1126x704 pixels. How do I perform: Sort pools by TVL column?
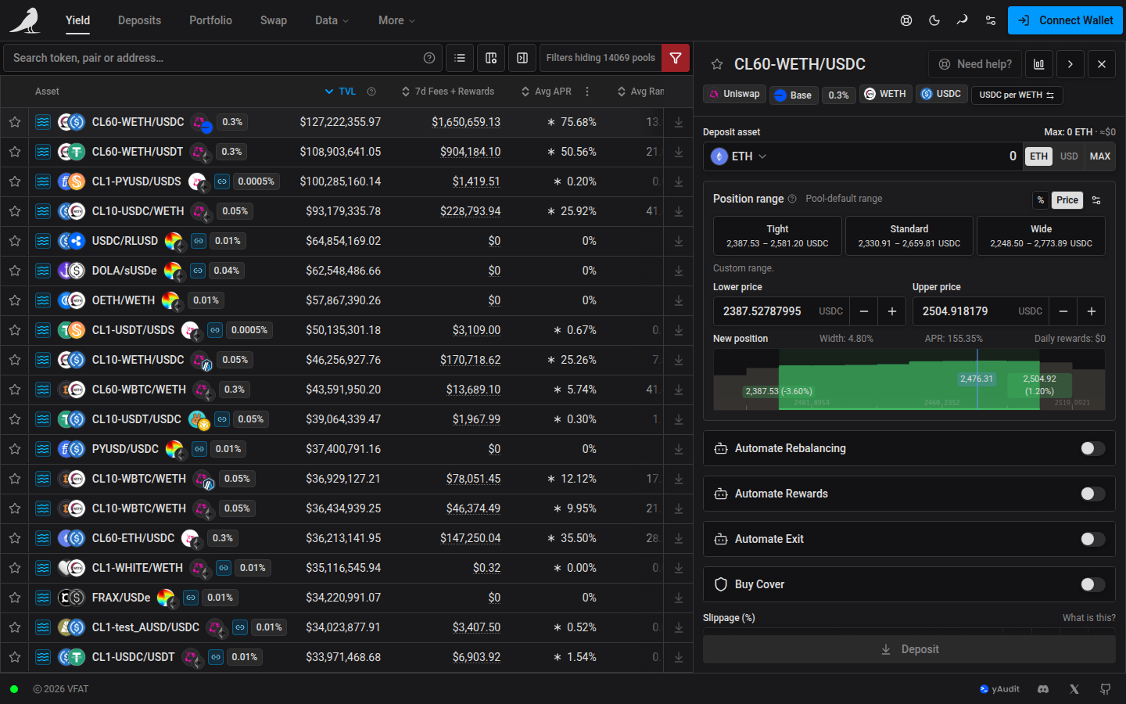click(341, 92)
